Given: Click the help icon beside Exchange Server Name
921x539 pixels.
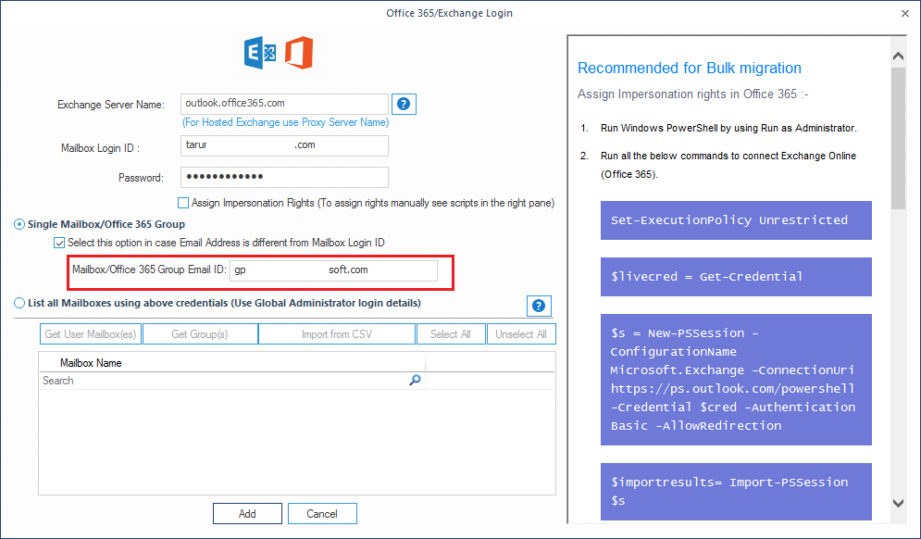Looking at the screenshot, I should [404, 104].
